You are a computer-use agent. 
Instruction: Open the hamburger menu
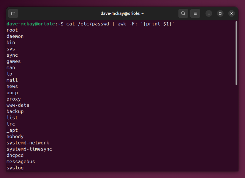(195, 13)
